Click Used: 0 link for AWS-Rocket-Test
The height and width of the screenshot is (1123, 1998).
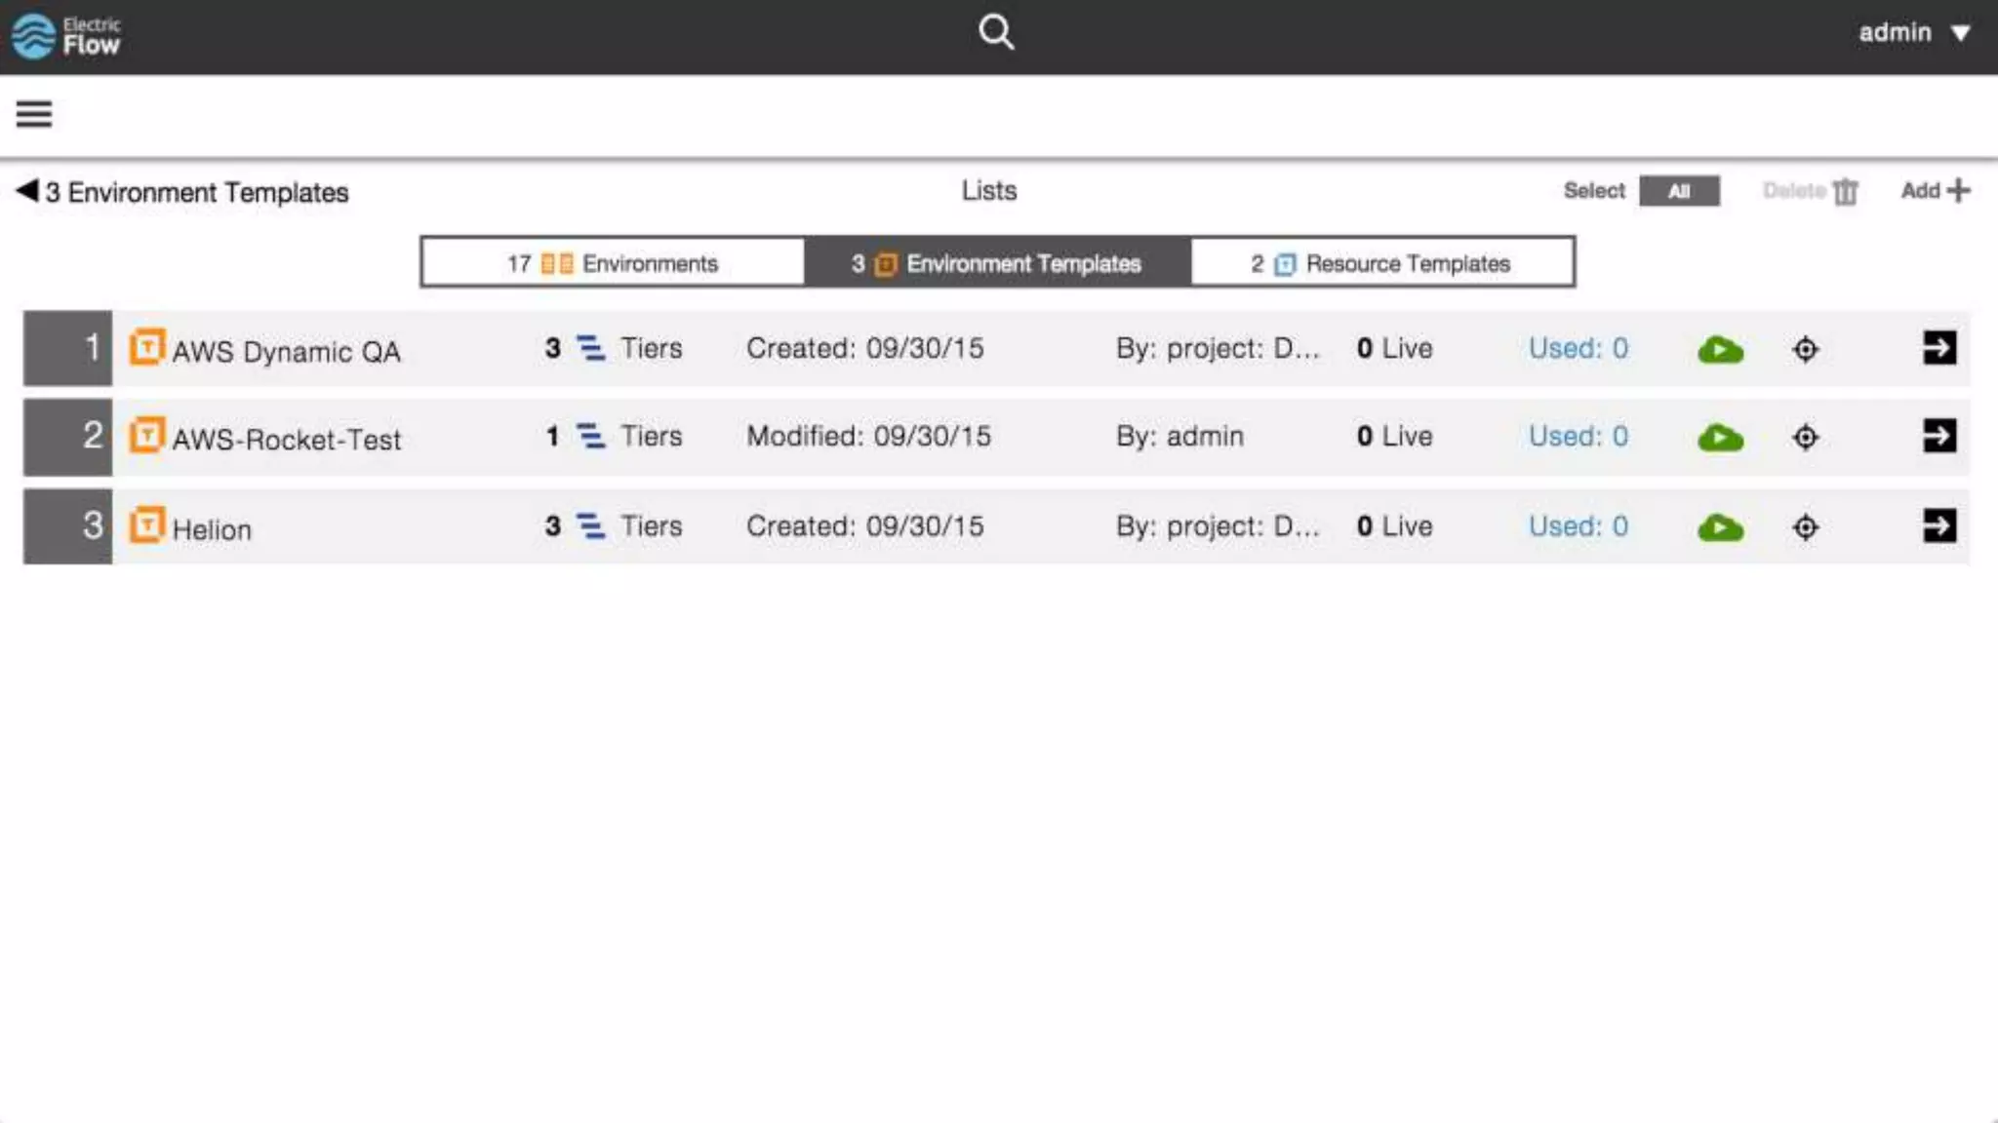point(1578,437)
